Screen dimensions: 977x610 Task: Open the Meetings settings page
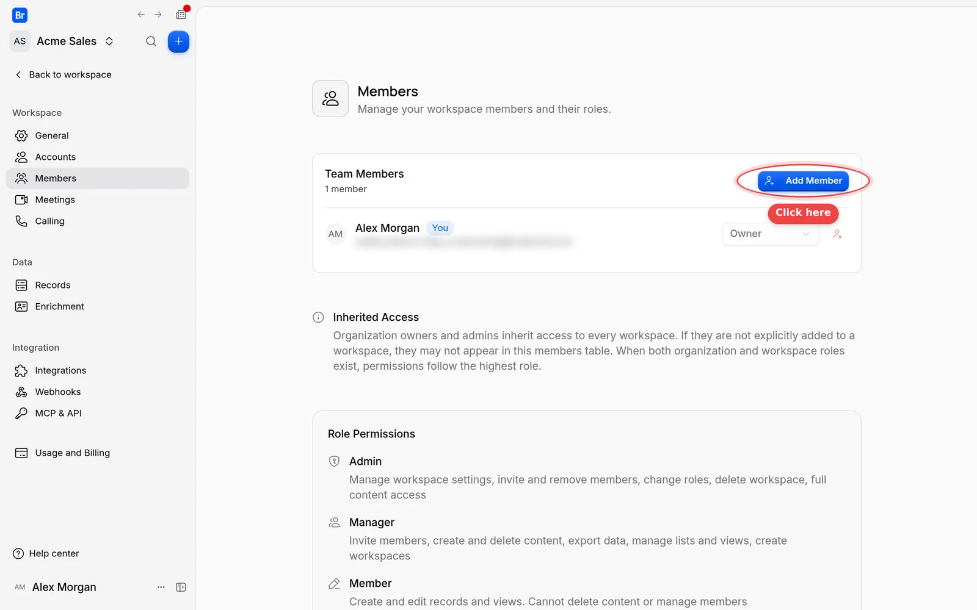click(x=98, y=199)
